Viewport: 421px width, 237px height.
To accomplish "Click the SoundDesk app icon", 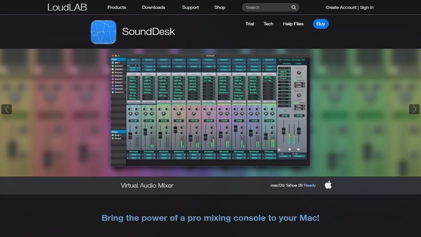I will click(104, 32).
